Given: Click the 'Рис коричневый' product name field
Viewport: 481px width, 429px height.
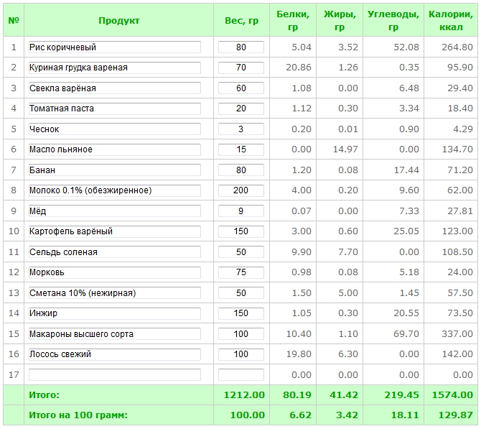Looking at the screenshot, I should (115, 47).
